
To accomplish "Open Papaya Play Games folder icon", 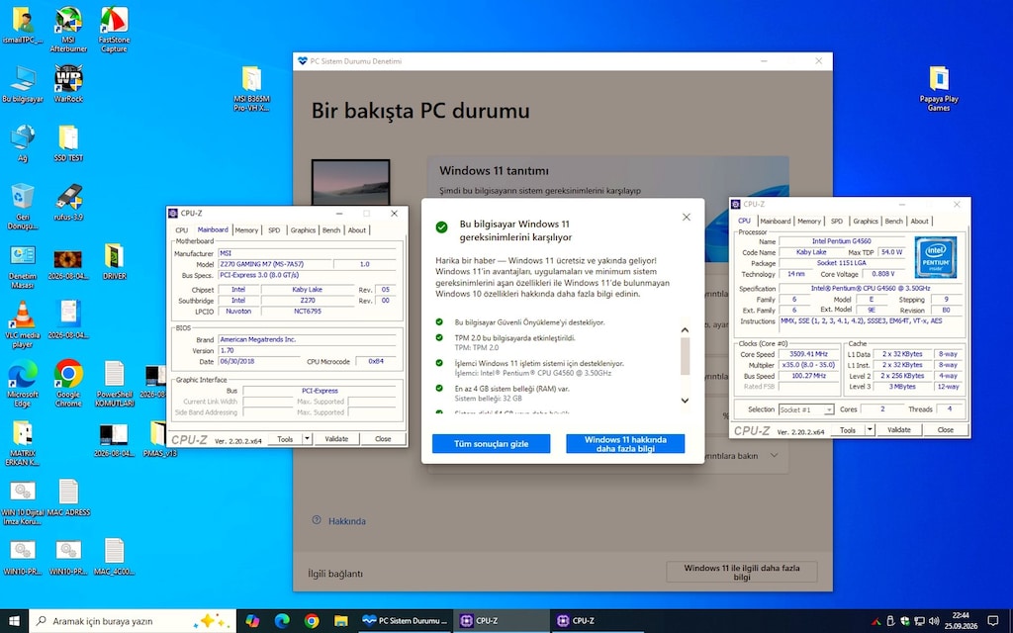I will (939, 88).
